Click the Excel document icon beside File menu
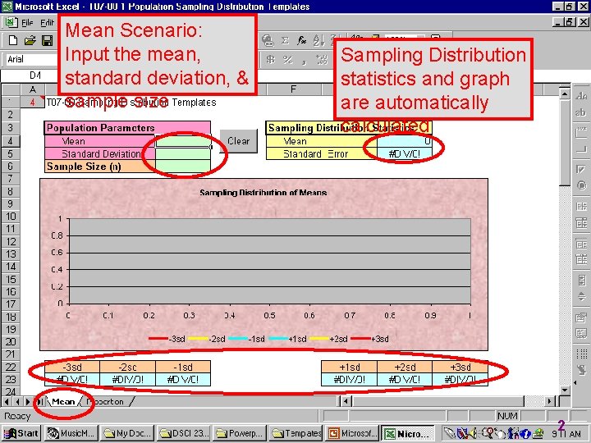Screen dimensions: 591x443 point(11,23)
